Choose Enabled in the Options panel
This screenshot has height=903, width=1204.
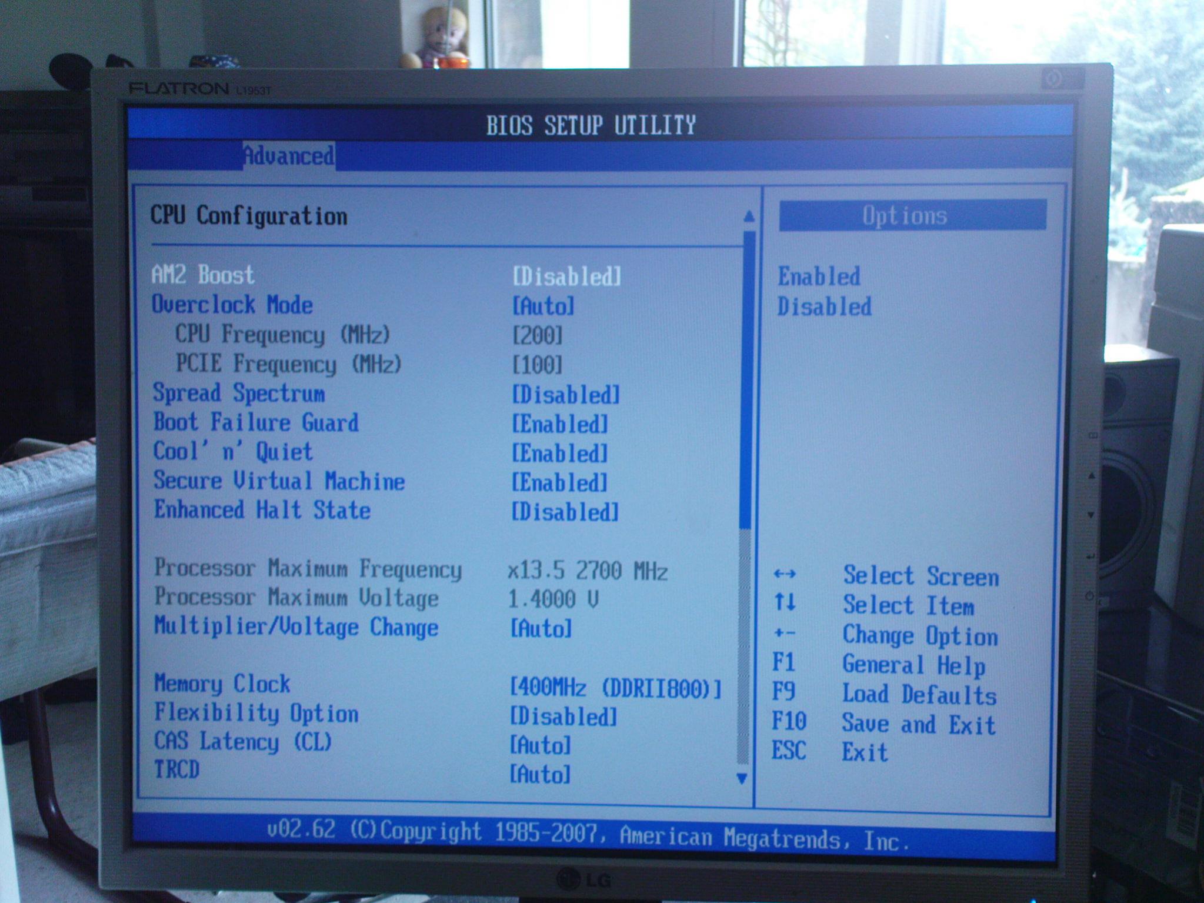(x=819, y=276)
